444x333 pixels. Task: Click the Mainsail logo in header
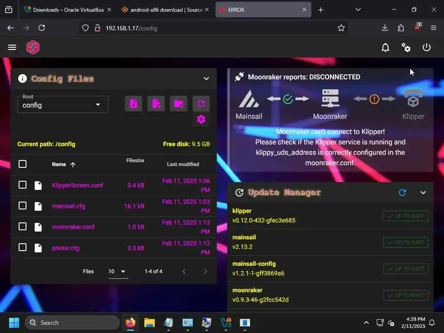pos(33,47)
